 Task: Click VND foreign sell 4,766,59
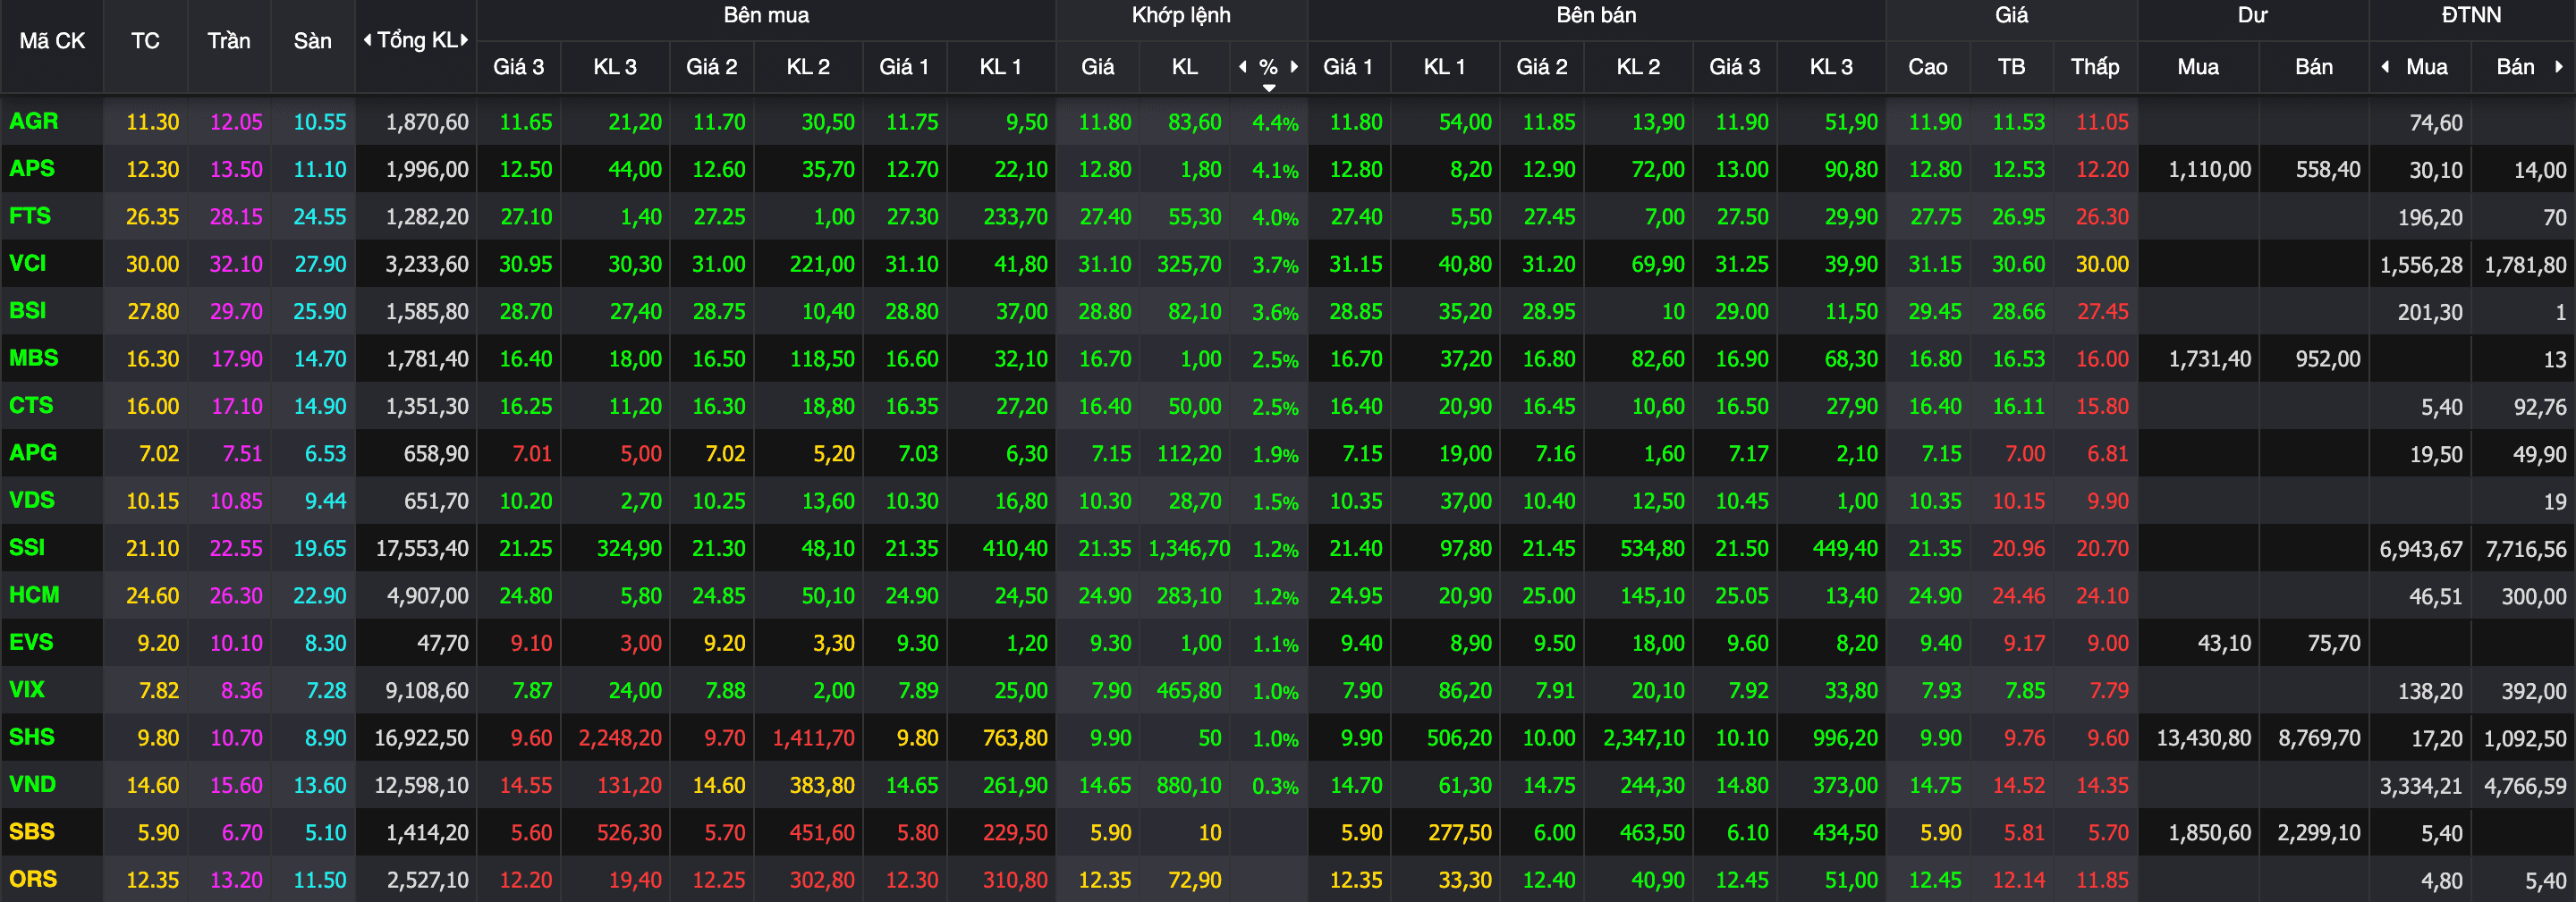click(x=2525, y=786)
